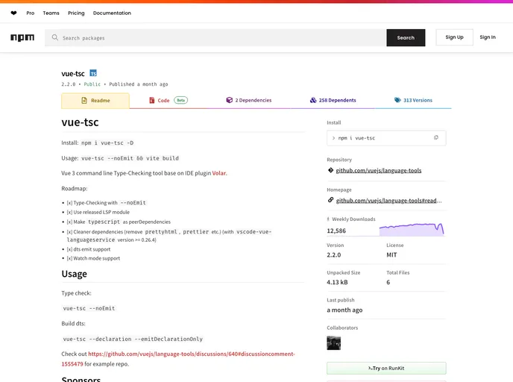Switch to the Code tab
The height and width of the screenshot is (382, 513).
(x=169, y=101)
